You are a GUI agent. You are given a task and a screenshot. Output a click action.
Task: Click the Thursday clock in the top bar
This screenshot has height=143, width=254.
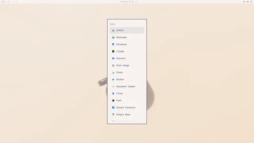click(x=127, y=2)
